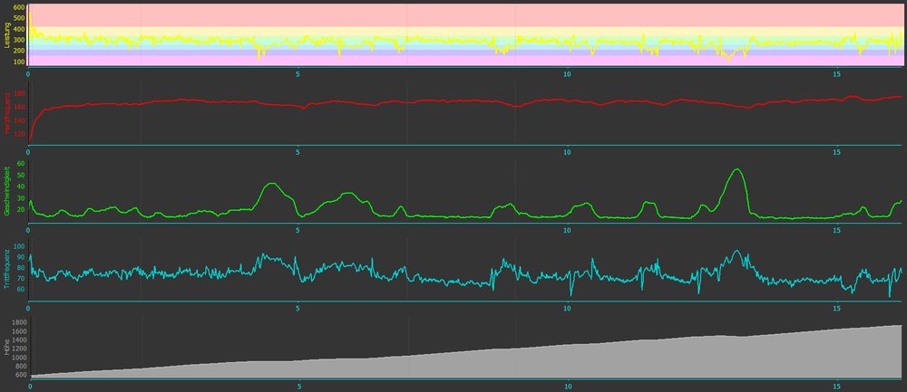The width and height of the screenshot is (907, 392).
Task: Select the red Herzfrequenz axis title
Action: tap(7, 113)
